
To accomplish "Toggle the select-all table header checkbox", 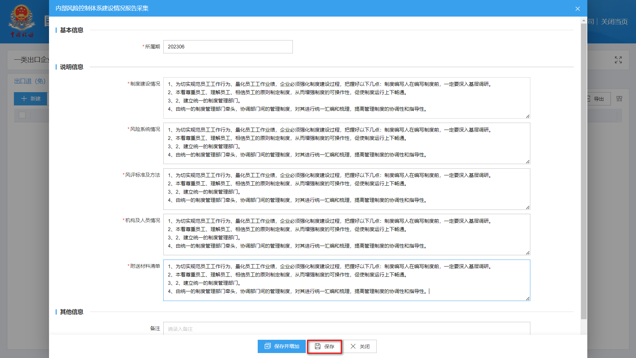I will click(22, 115).
